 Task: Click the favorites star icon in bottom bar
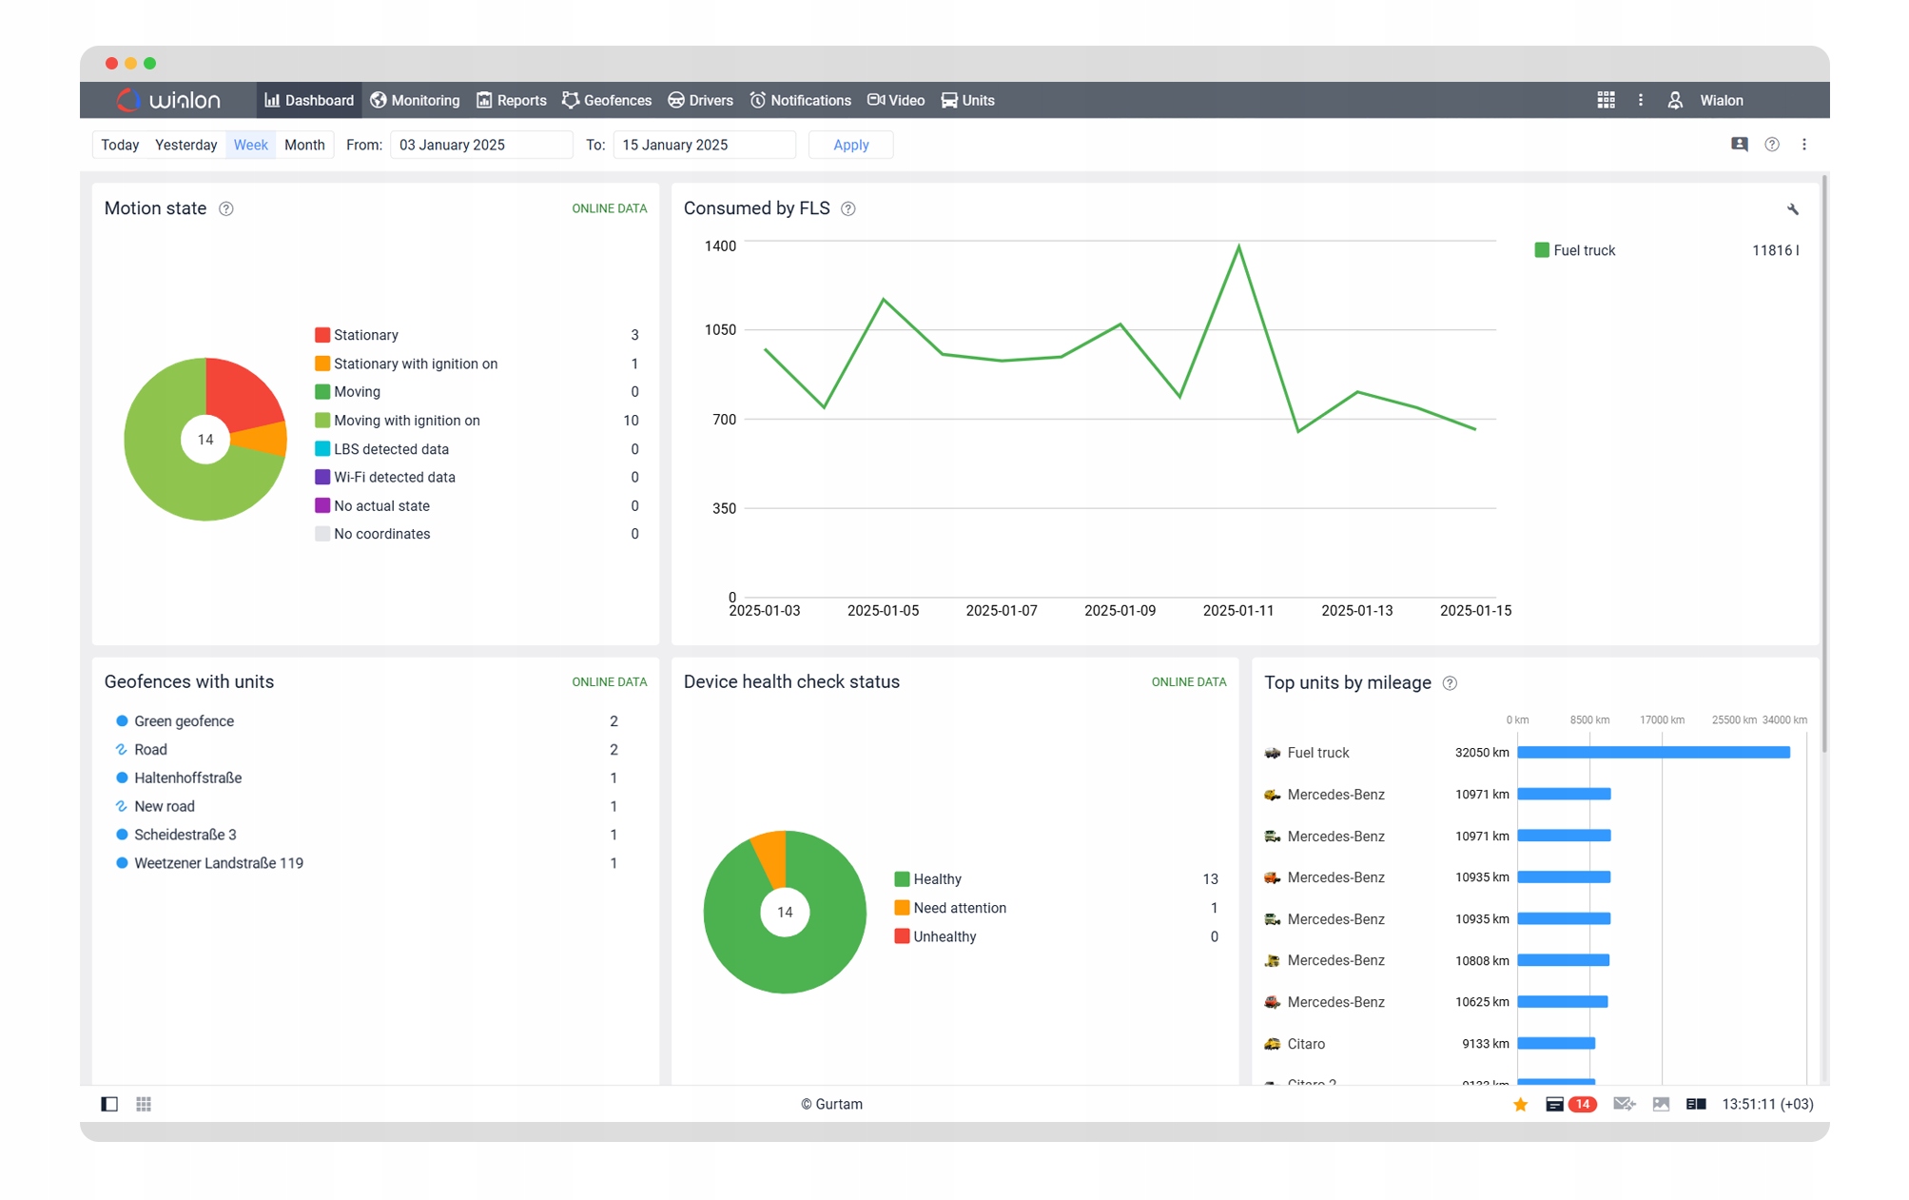tap(1520, 1104)
